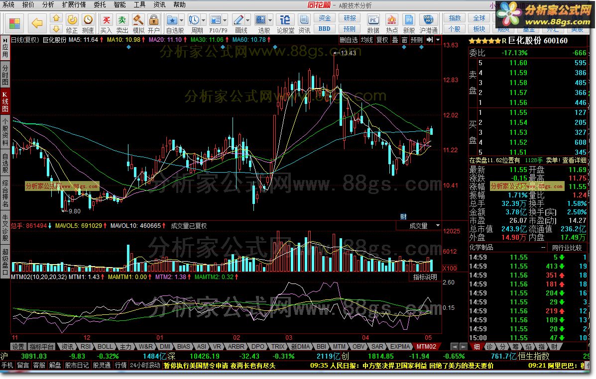This screenshot has height=379, width=596.
Task: Click 删自选 to remove from watchlist
Action: tap(349, 40)
